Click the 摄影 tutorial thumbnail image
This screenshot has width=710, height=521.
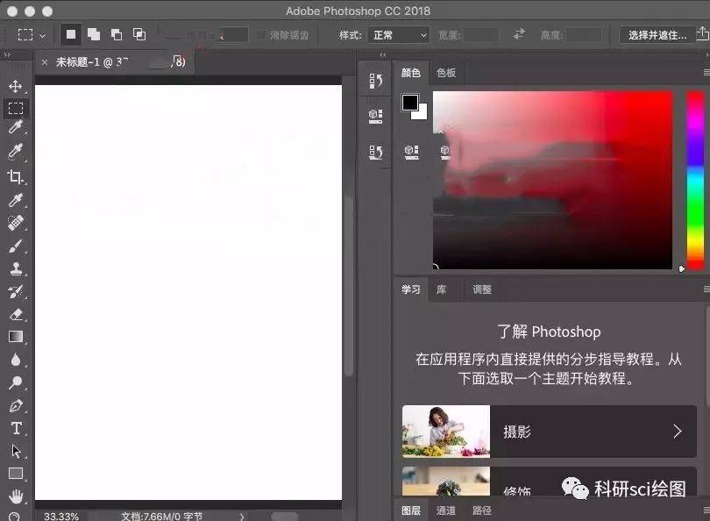coord(446,432)
